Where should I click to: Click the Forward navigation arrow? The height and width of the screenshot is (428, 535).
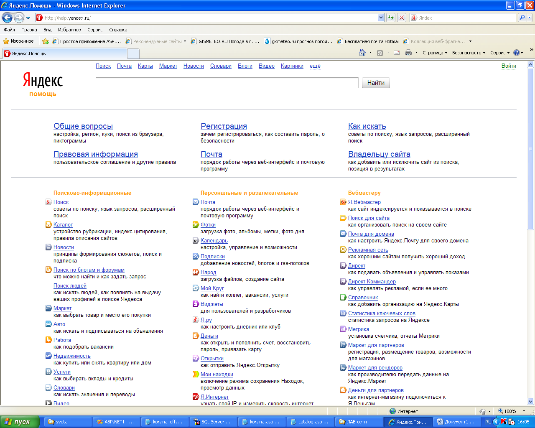pyautogui.click(x=19, y=18)
